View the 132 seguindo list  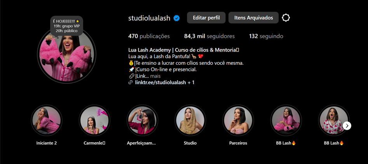point(266,36)
